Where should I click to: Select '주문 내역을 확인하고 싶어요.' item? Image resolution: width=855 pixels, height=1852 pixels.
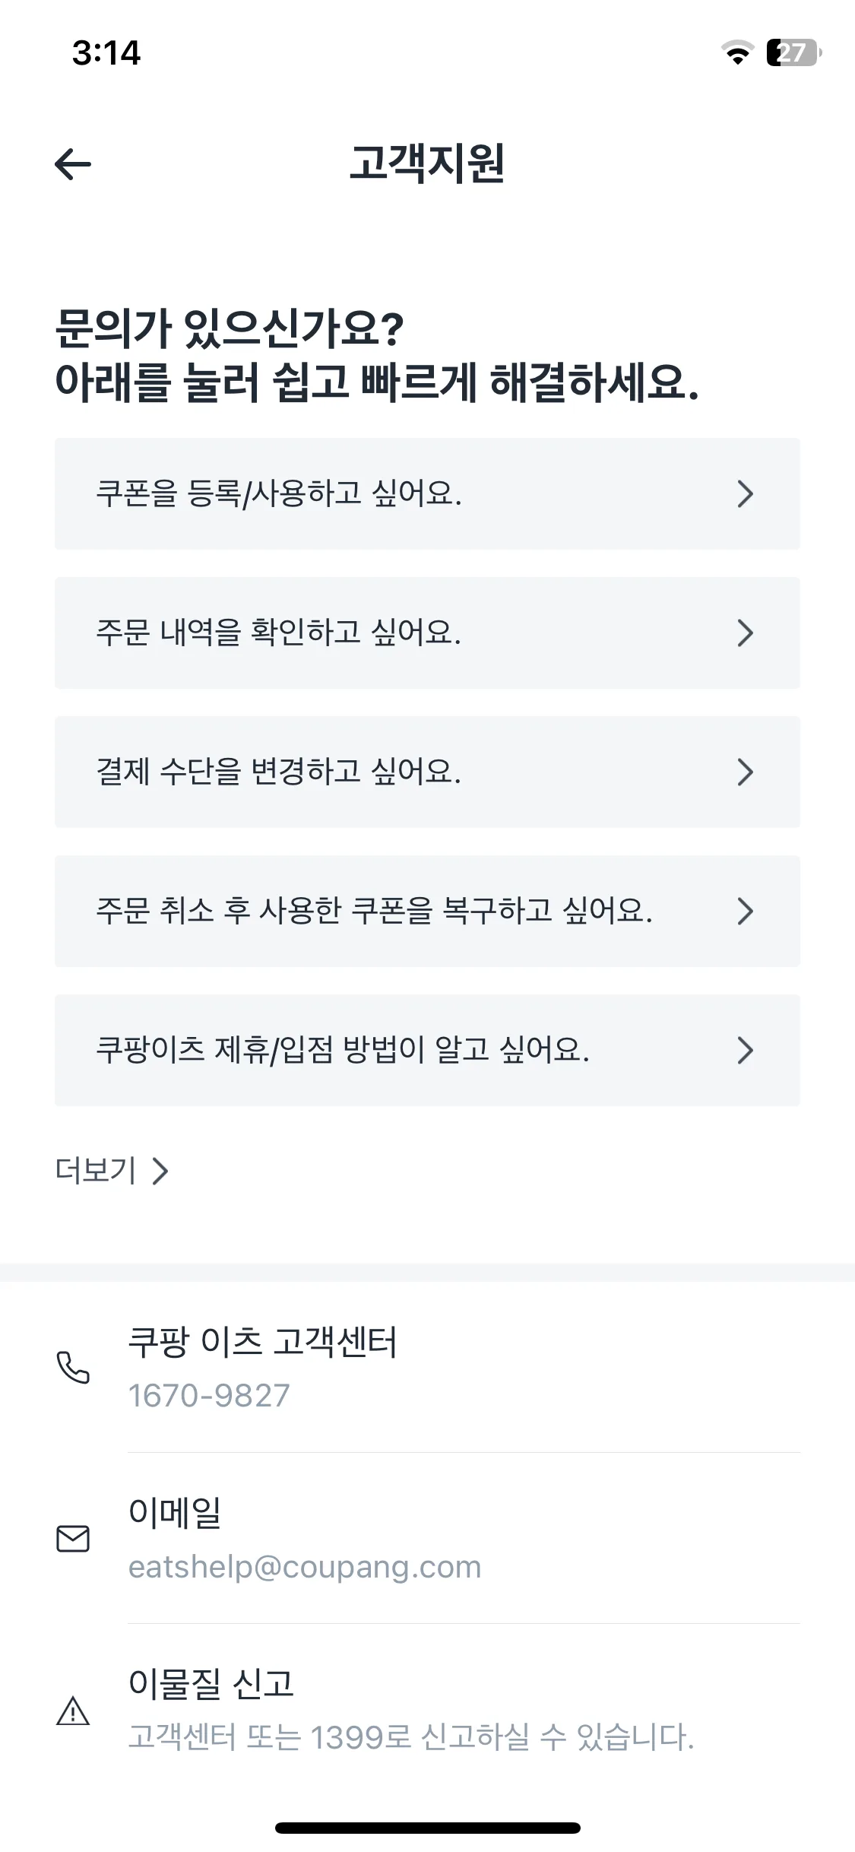coord(278,633)
